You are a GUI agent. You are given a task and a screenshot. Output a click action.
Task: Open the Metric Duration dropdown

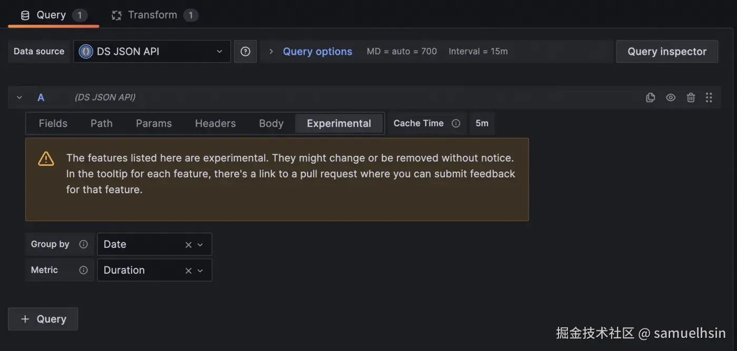coord(200,270)
